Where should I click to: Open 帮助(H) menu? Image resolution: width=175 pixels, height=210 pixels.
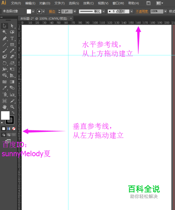click(133, 3)
